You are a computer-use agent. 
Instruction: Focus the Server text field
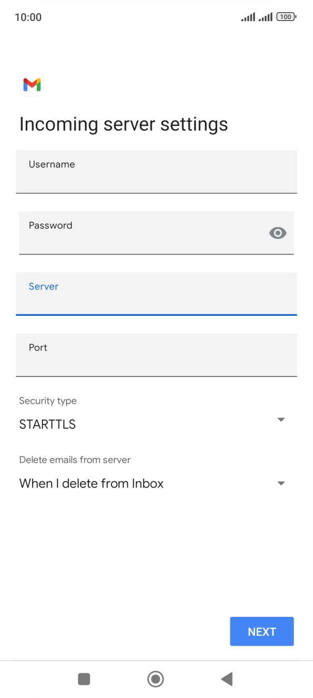[x=156, y=294]
